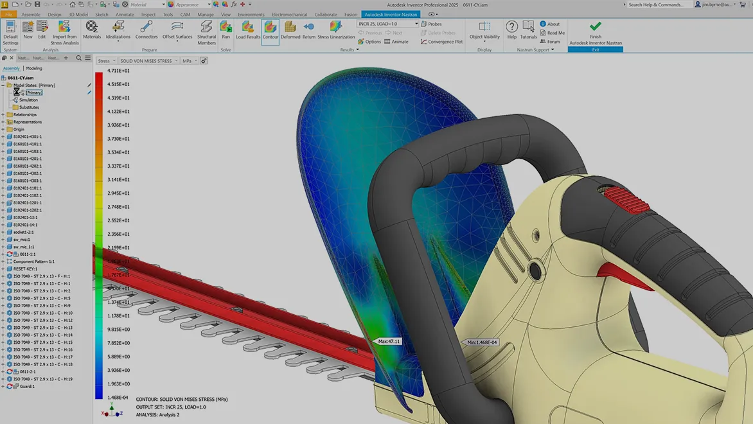Click the Max:47.11 probe label
The height and width of the screenshot is (424, 753).
pos(389,341)
